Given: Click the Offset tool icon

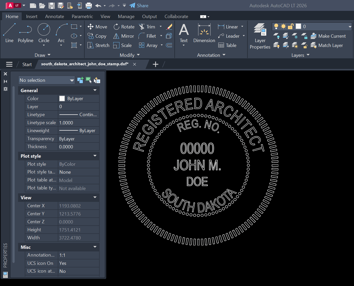Looking at the screenshot, I should click(x=169, y=45).
